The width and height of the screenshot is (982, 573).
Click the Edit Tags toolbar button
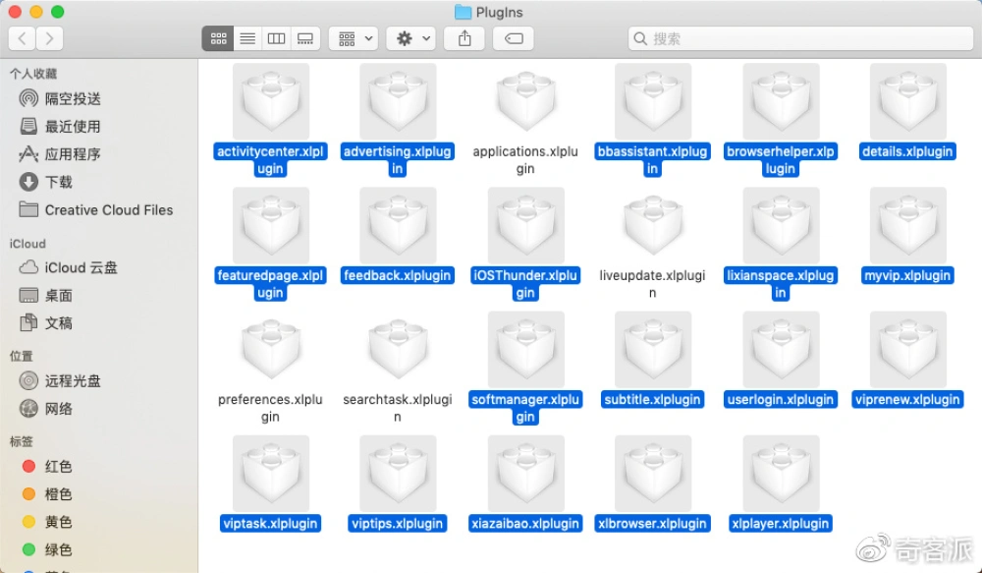[514, 39]
